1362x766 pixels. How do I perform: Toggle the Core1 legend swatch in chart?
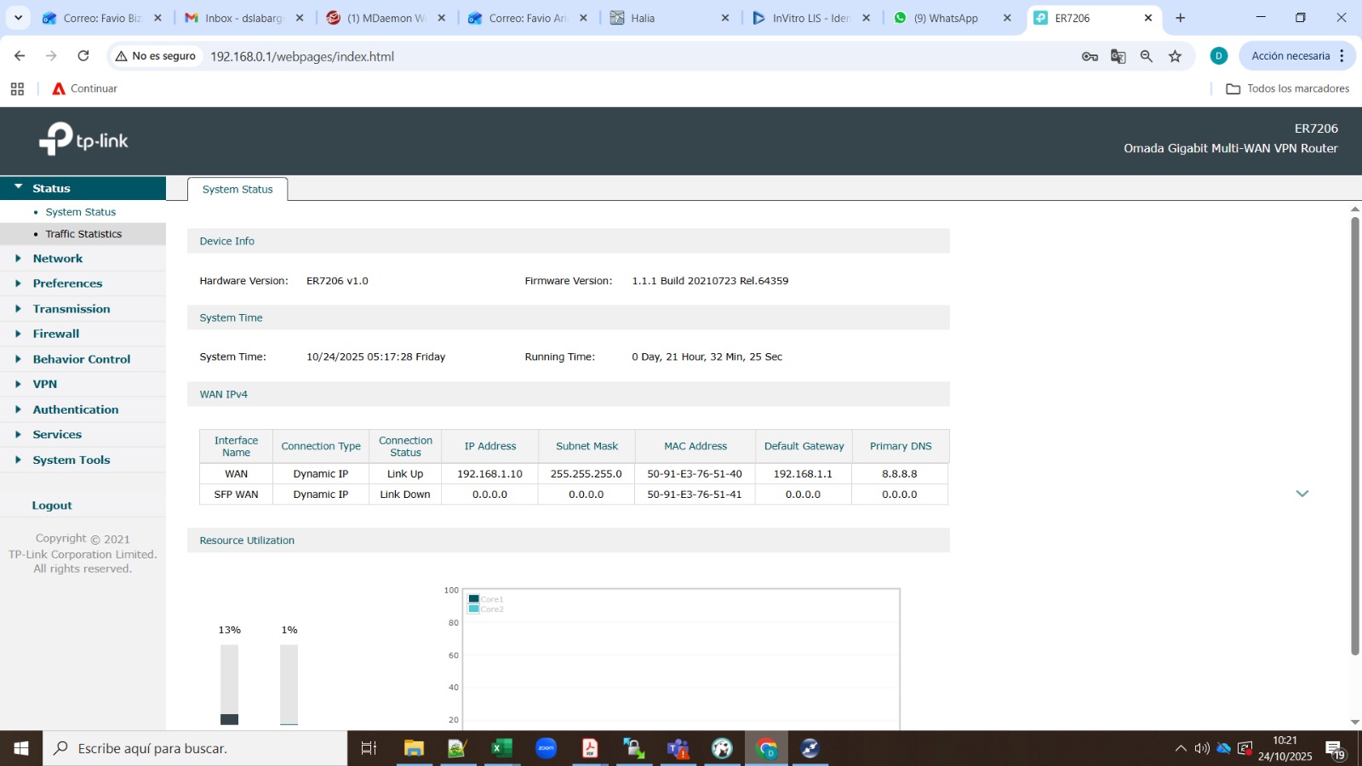coord(474,599)
